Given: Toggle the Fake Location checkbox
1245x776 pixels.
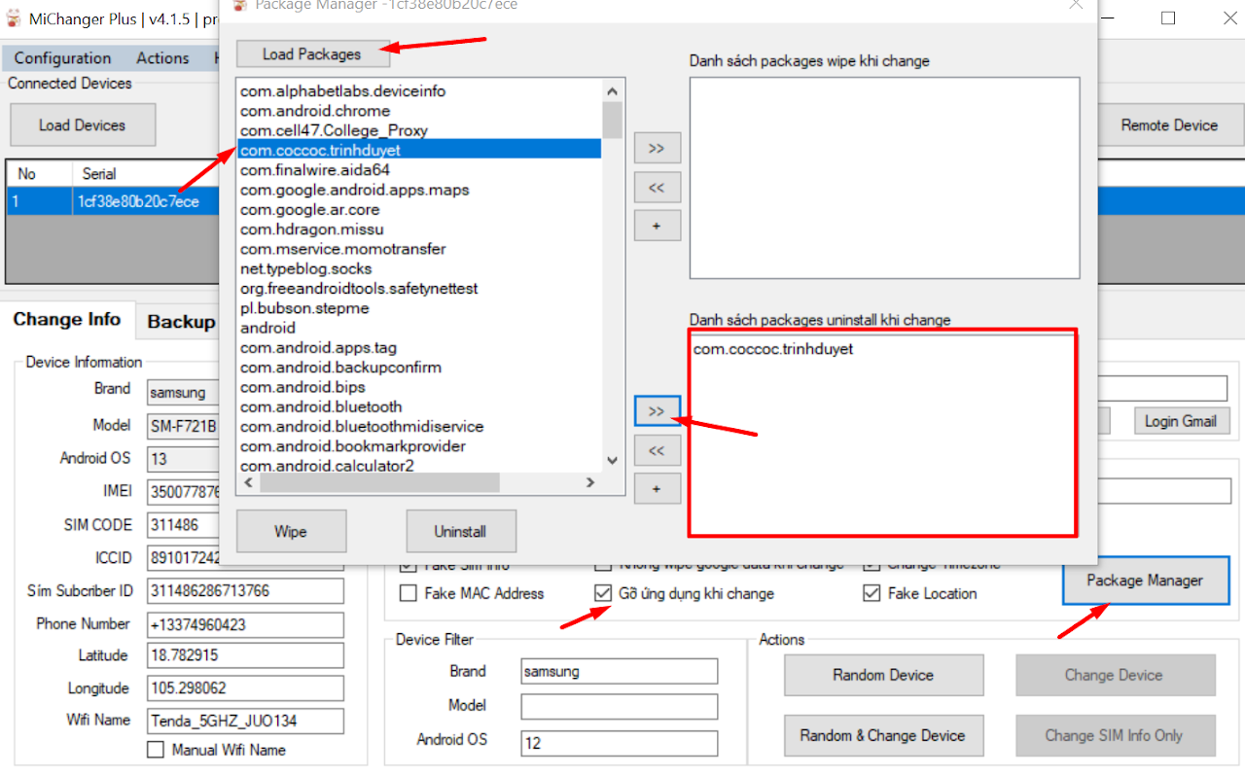Looking at the screenshot, I should [871, 593].
